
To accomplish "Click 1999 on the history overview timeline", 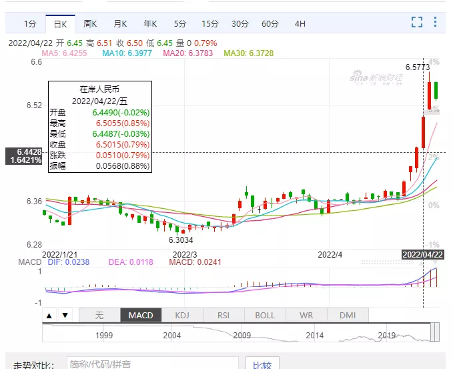I will tap(104, 336).
